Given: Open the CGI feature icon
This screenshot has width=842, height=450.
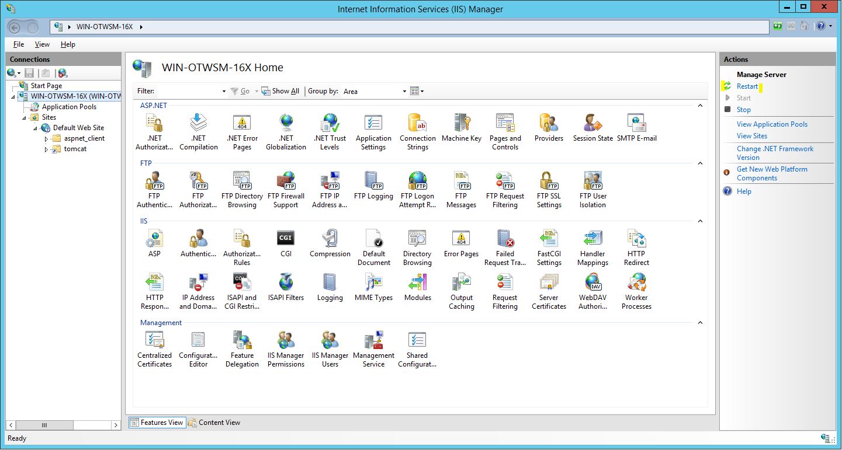Looking at the screenshot, I should click(x=286, y=243).
